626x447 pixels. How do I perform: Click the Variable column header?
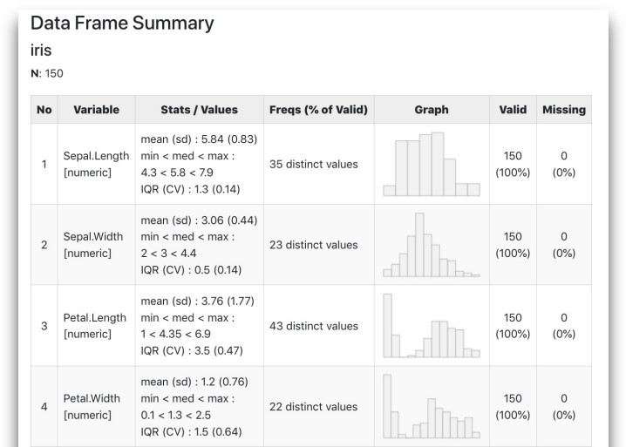(96, 110)
